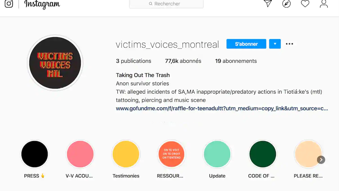Open the Testimonies story highlight
This screenshot has width=339, height=191.
click(126, 154)
